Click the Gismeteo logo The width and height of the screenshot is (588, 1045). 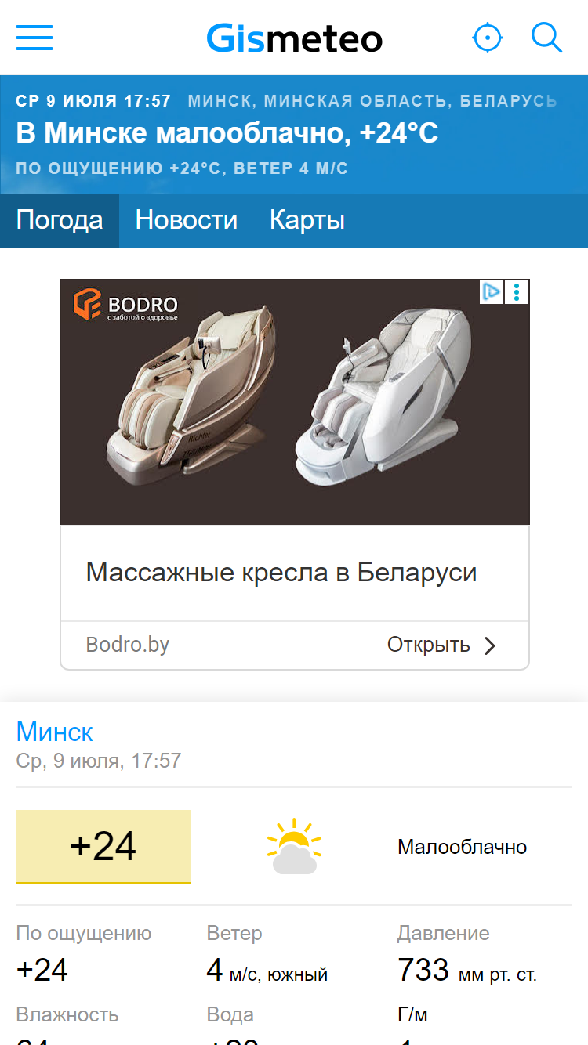[295, 39]
